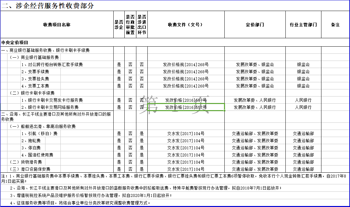Select the 3、支票挂失费 cell

click(40, 79)
